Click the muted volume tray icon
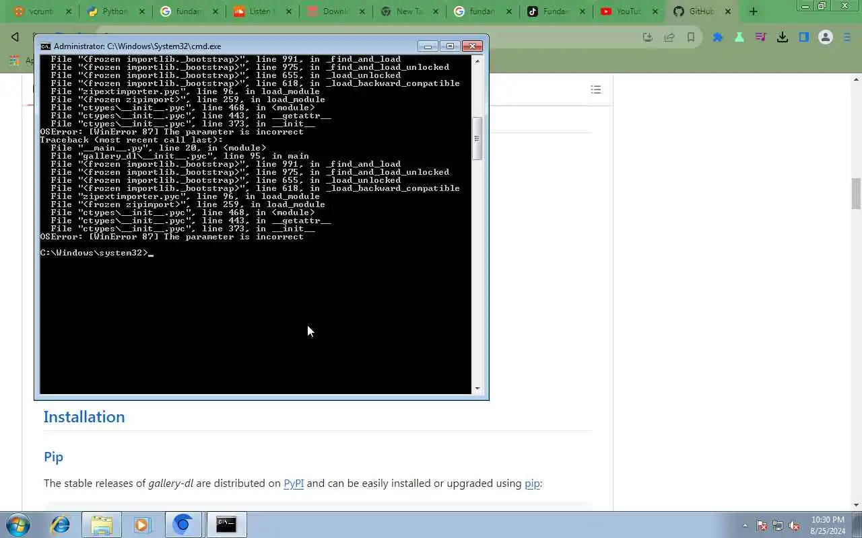This screenshot has width=862, height=538. tap(794, 525)
